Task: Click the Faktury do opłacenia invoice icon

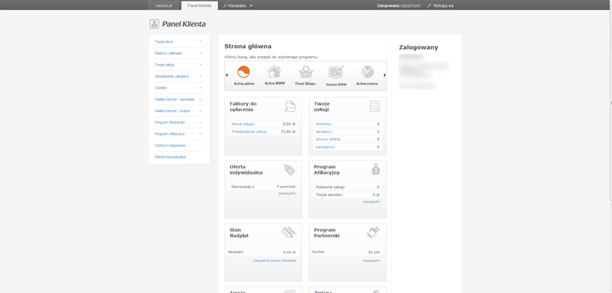Action: click(290, 106)
